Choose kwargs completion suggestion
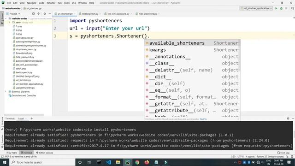This screenshot has height=166, width=295. tap(192, 50)
